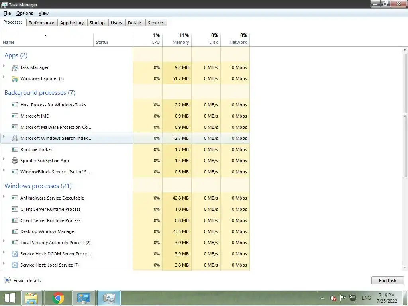The height and width of the screenshot is (306, 408).
Task: Sort by the Name column header
Action: [47, 40]
